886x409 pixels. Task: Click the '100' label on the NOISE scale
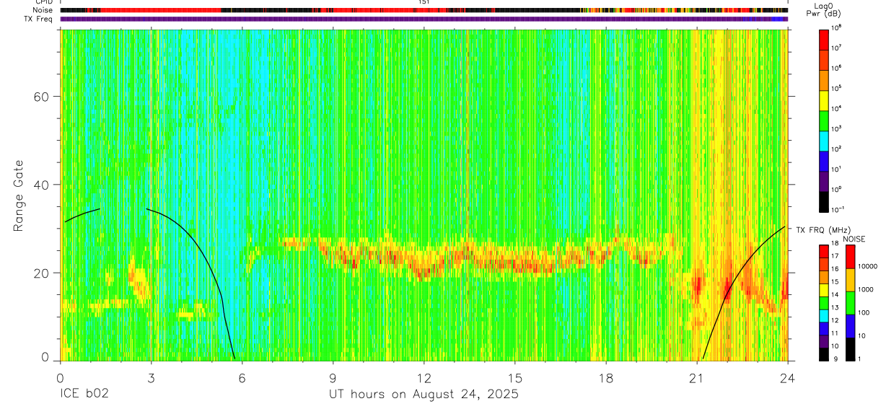click(865, 312)
